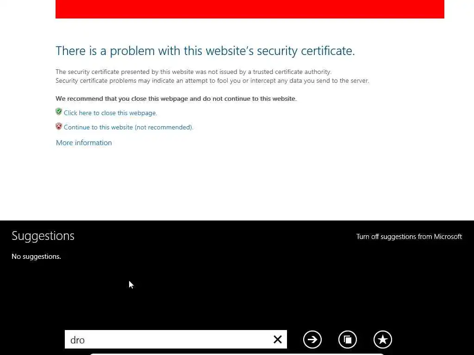Click the bold "We recommend" warning text
This screenshot has height=355, width=474.
coord(176,98)
